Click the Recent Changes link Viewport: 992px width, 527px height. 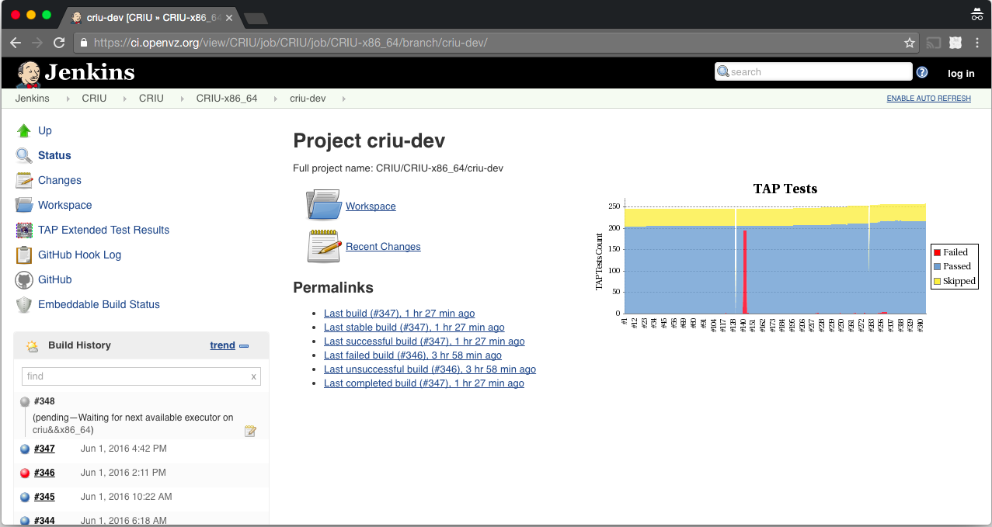[x=383, y=247]
